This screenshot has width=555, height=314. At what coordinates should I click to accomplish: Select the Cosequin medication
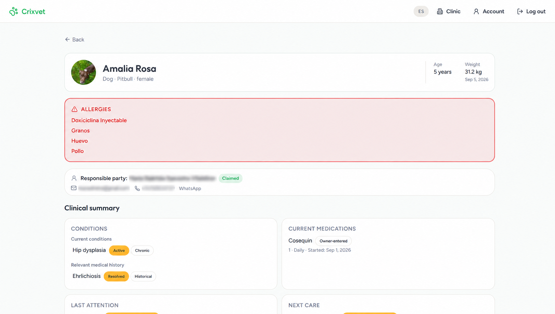[300, 241]
